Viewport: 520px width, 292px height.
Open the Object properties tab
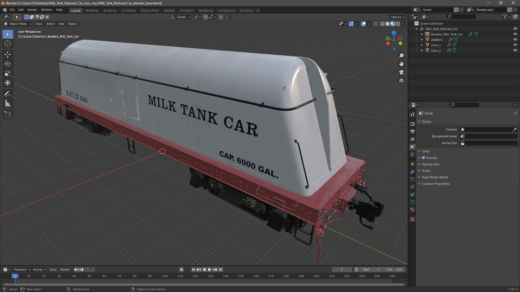tap(412, 164)
